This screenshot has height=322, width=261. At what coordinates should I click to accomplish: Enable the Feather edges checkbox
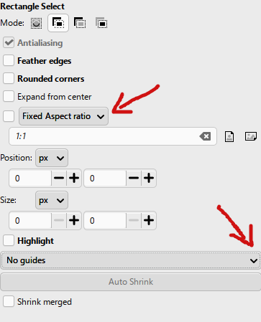click(9, 60)
